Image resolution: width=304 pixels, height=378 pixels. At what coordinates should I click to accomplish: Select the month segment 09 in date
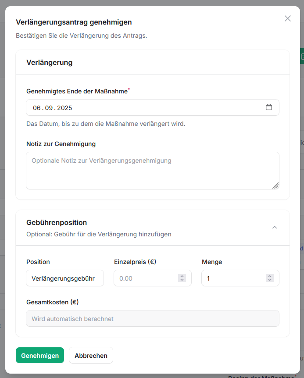49,108
